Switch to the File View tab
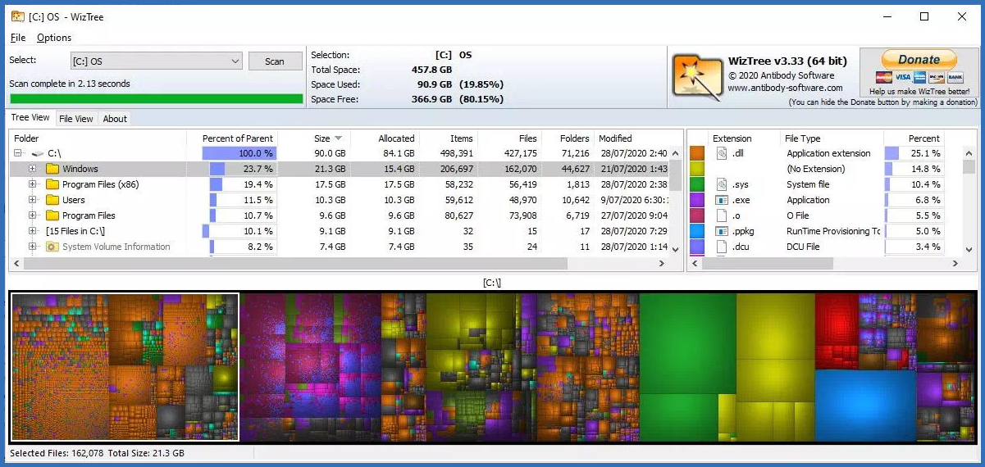 pyautogui.click(x=76, y=119)
